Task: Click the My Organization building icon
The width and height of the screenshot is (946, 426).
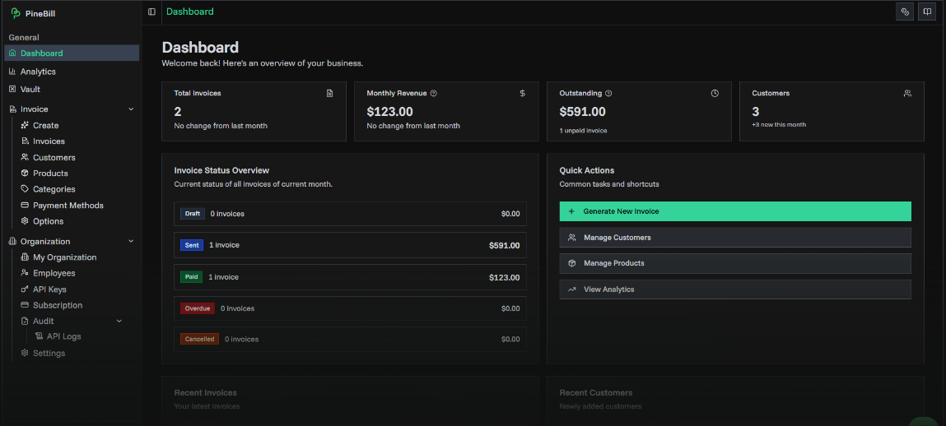Action: (x=25, y=257)
